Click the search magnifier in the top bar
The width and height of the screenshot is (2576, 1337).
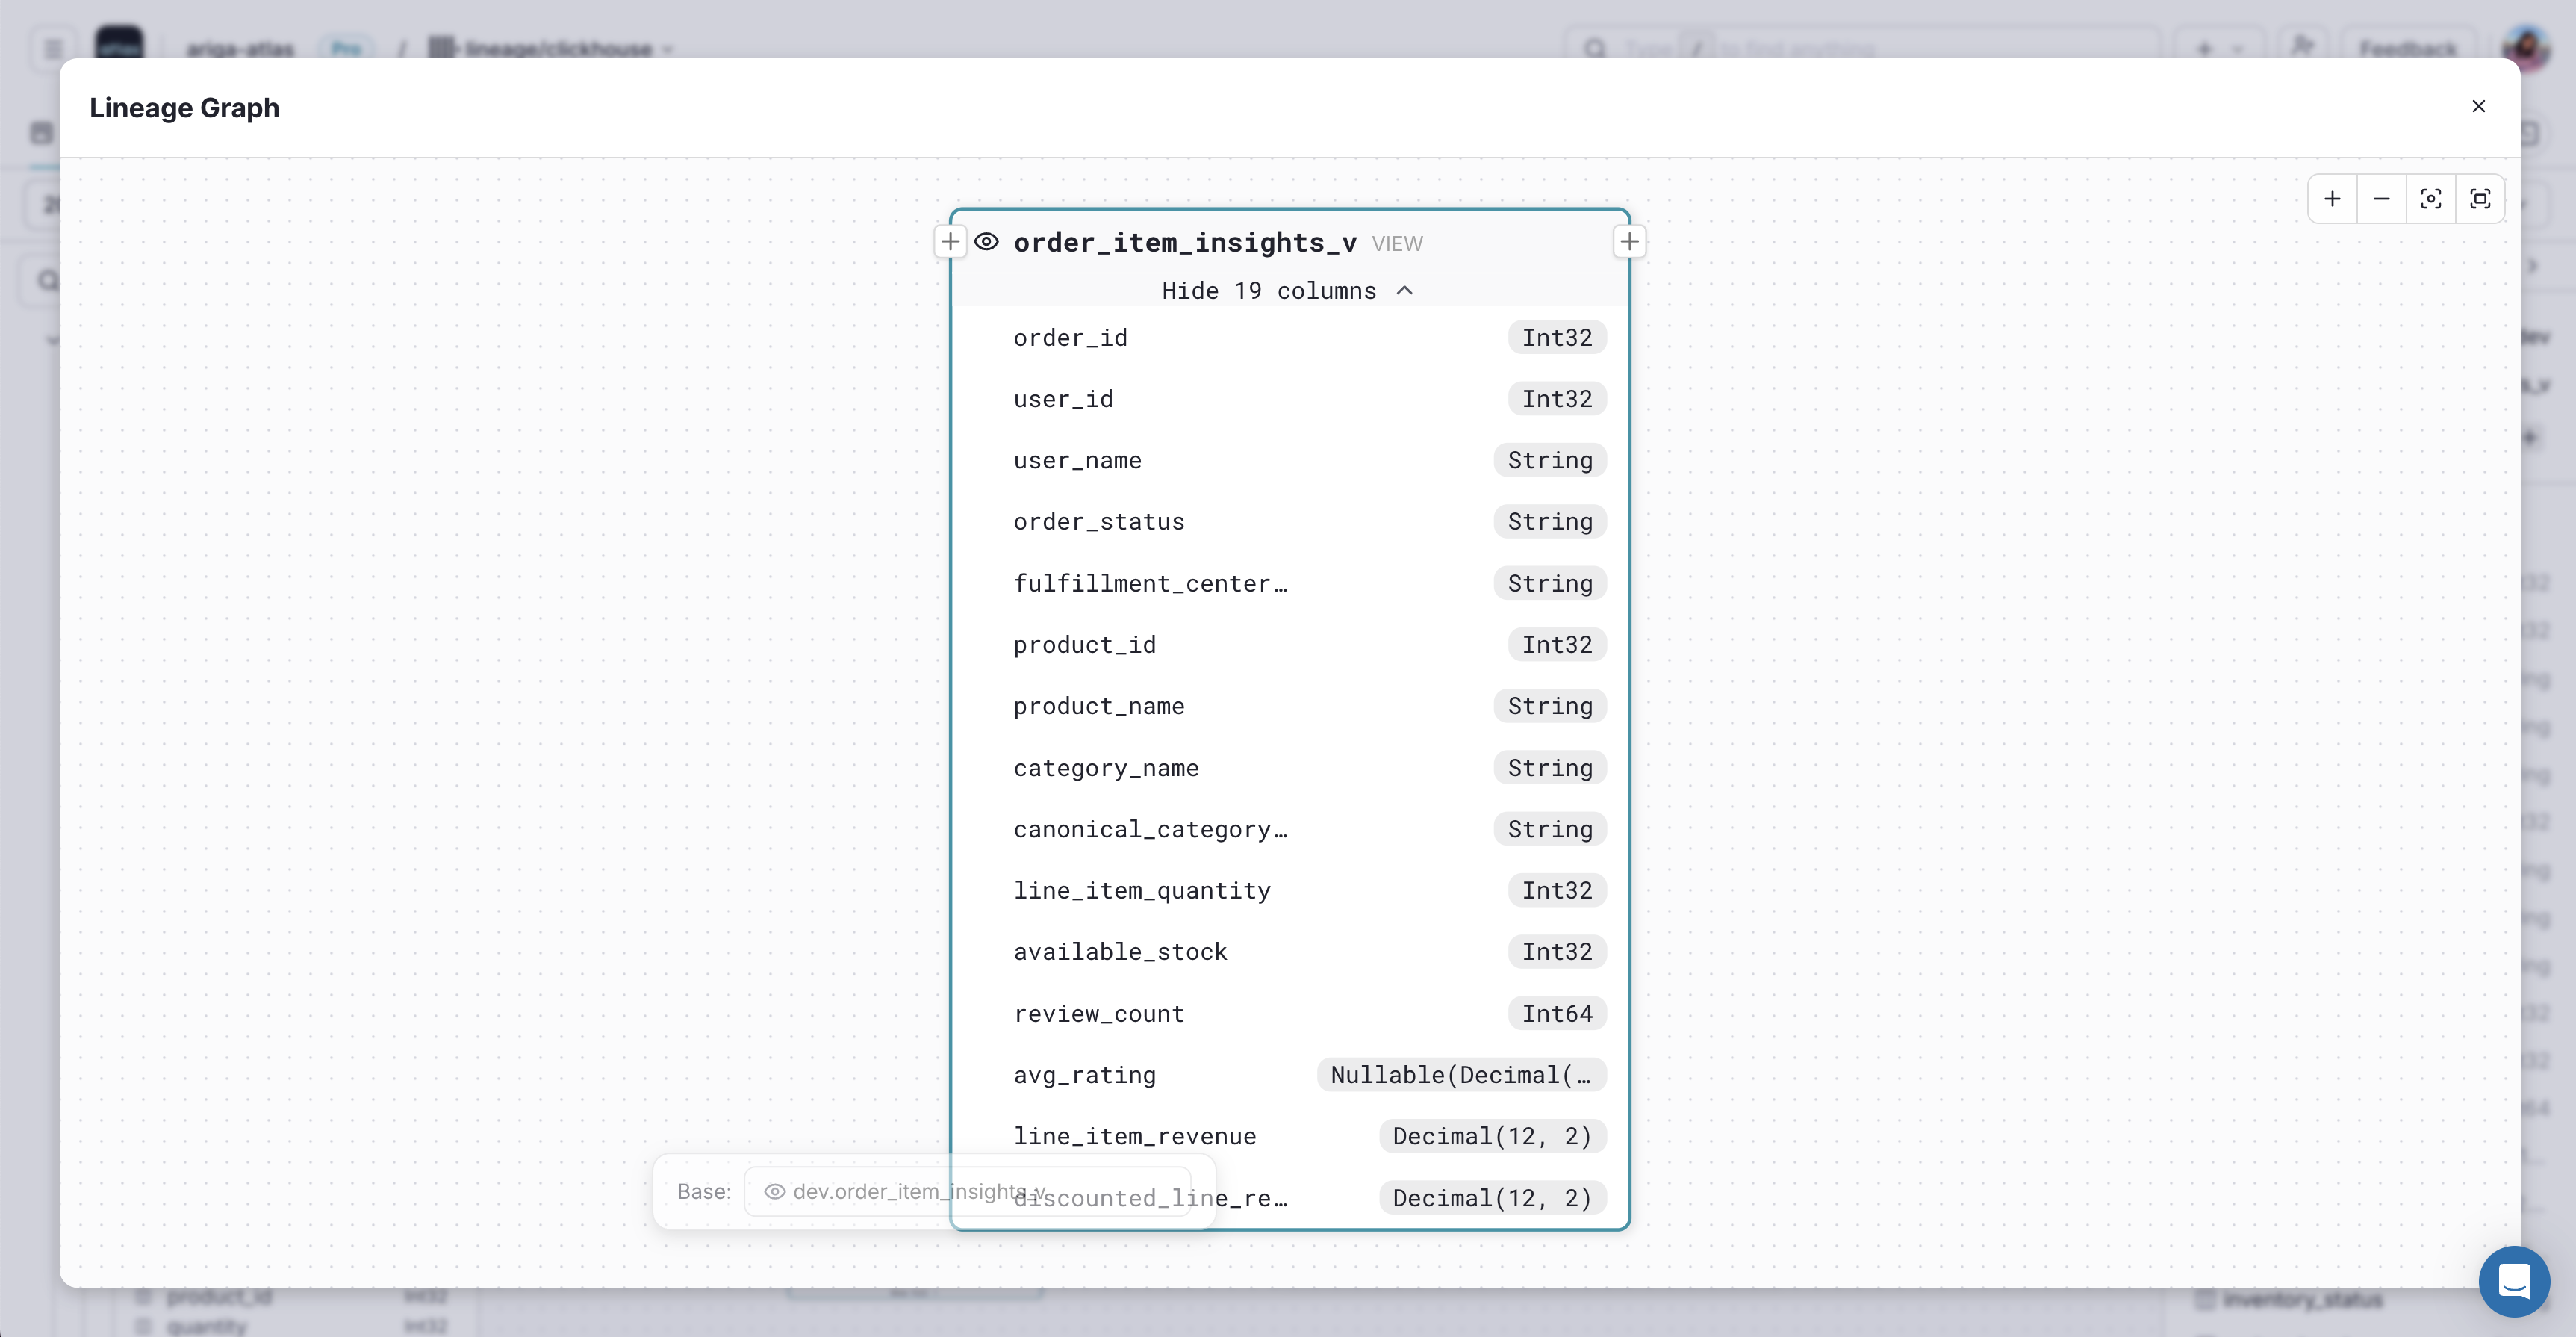[x=1595, y=48]
